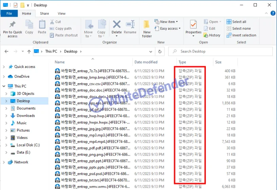Click the Copy icon in Clipboard group
The height and width of the screenshot is (190, 277).
[x=29, y=25]
